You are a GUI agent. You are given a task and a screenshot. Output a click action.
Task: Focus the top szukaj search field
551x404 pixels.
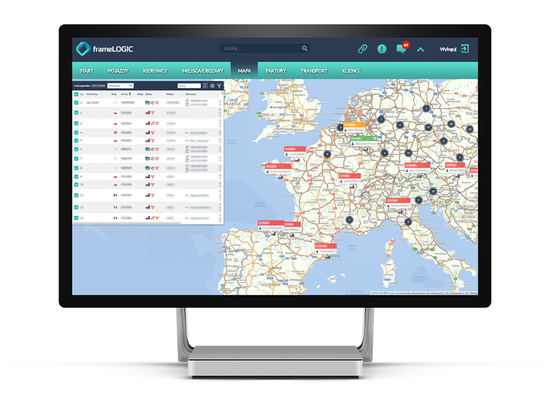(x=265, y=48)
